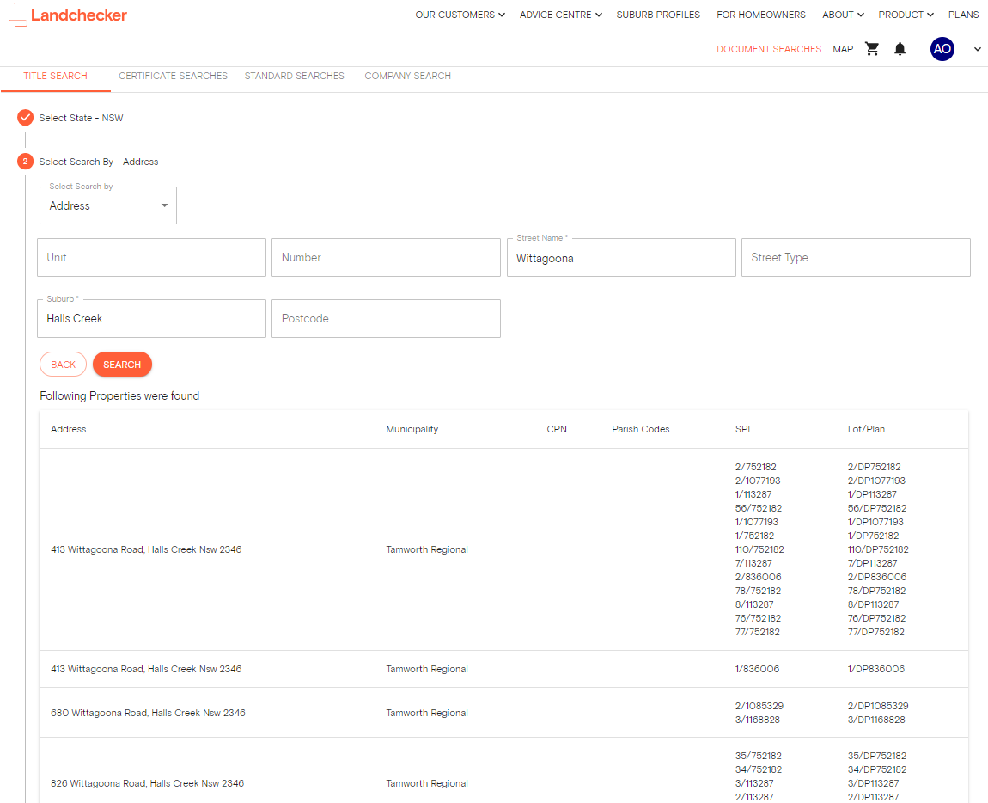
Task: Click the Address column header
Action: tap(68, 429)
